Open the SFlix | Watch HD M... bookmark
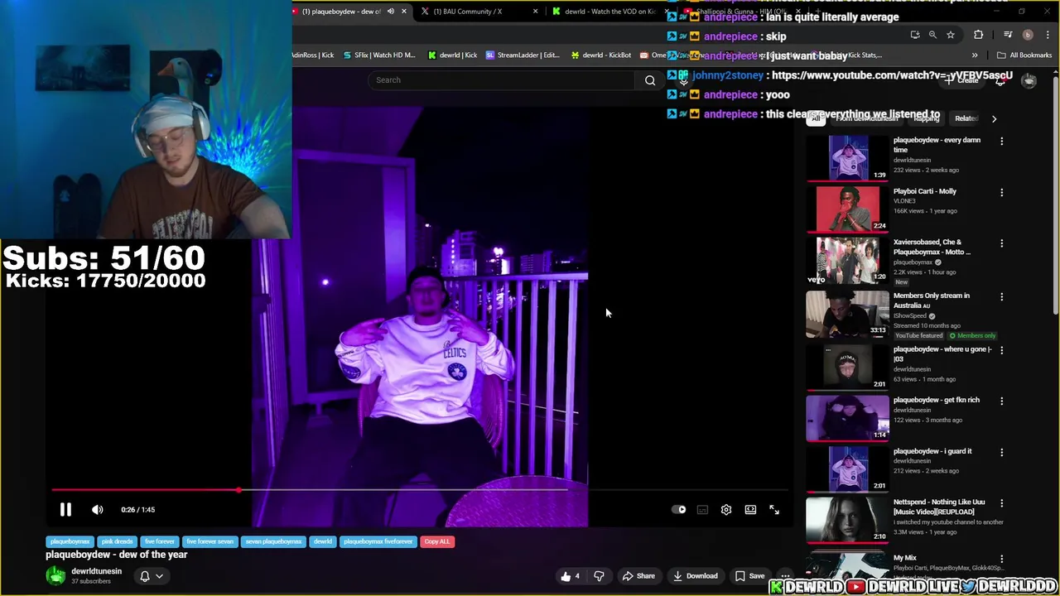 378,55
